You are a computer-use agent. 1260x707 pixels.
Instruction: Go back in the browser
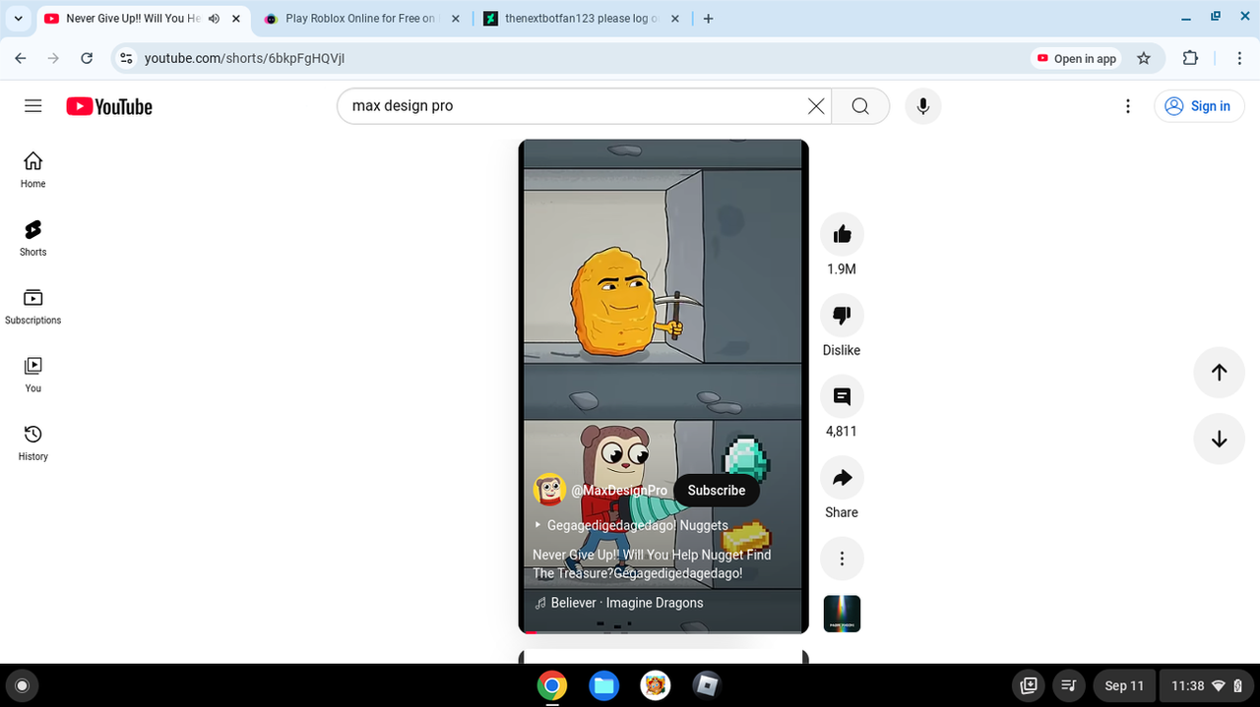21,58
